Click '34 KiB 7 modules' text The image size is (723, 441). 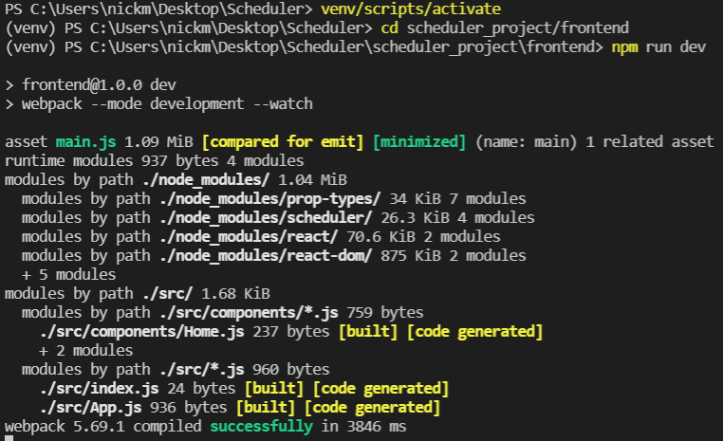[457, 198]
